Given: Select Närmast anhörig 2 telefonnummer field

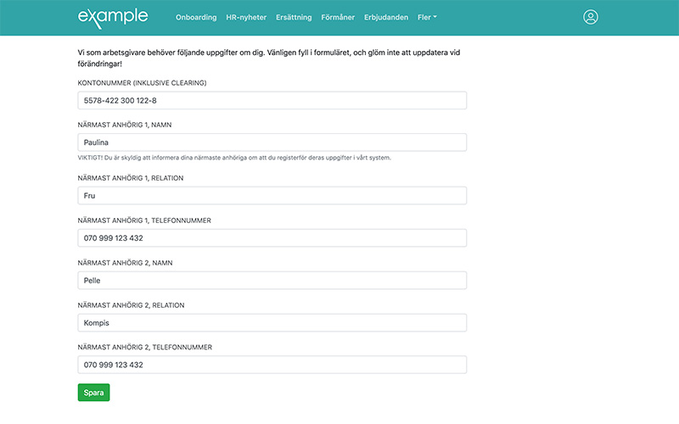Looking at the screenshot, I should point(272,365).
